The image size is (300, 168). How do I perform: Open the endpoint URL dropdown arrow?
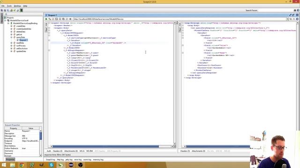click(x=287, y=19)
